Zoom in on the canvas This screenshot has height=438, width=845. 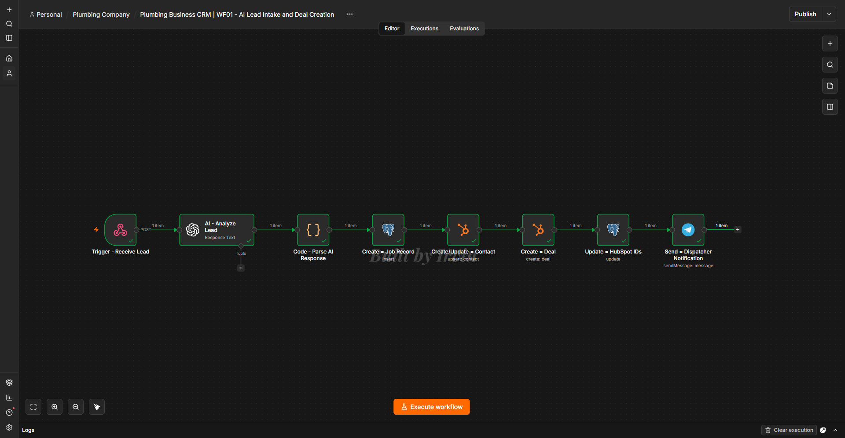tap(55, 407)
